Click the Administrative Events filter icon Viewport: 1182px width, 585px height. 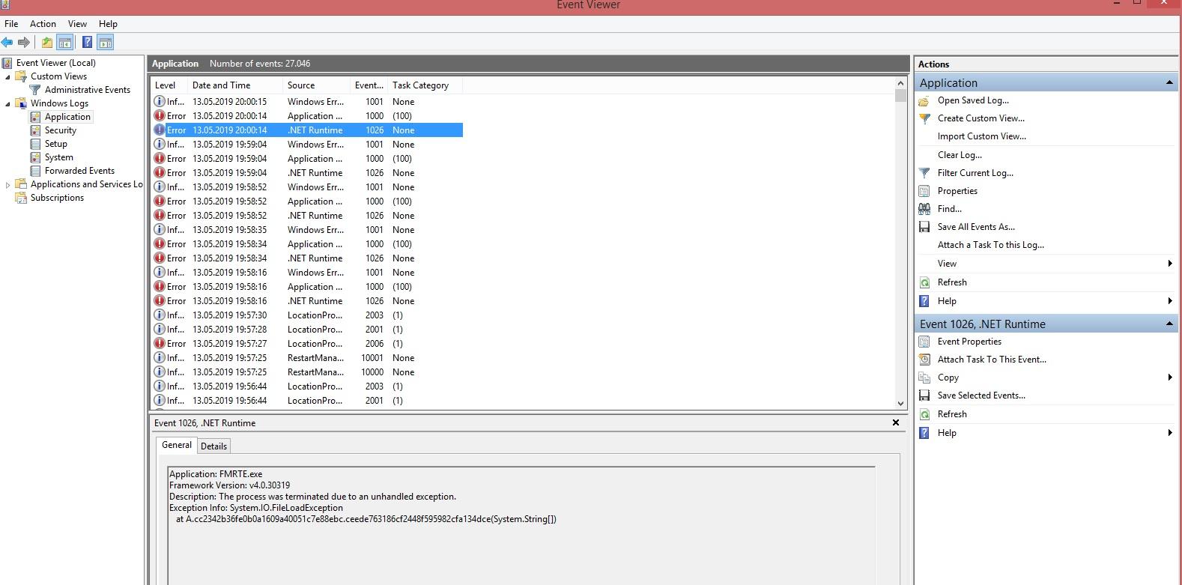click(x=35, y=90)
